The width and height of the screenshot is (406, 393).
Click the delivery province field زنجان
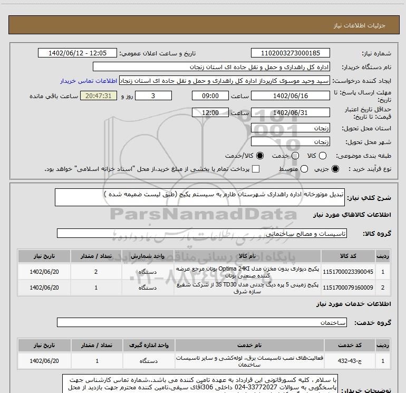[290, 128]
